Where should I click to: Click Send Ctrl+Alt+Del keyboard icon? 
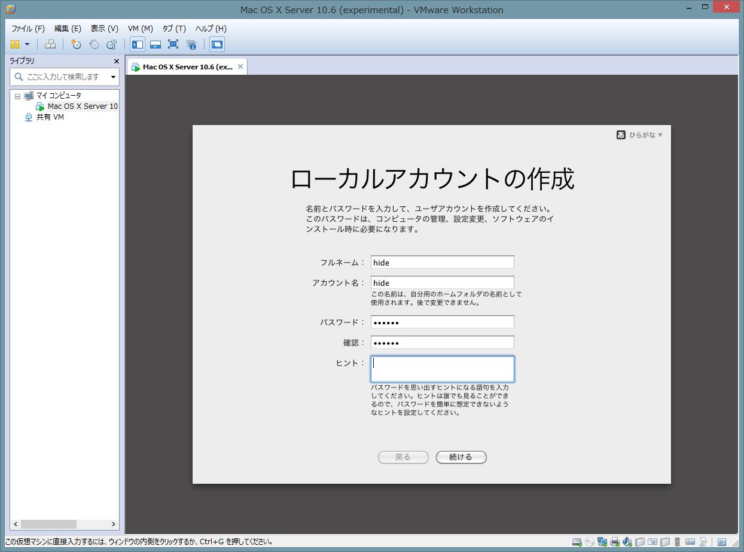tap(50, 44)
